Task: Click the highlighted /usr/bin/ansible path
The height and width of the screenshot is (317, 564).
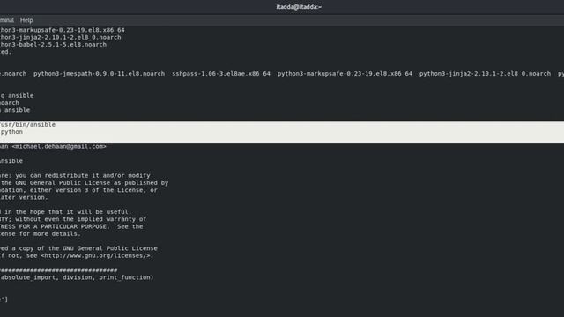Action: pyautogui.click(x=27, y=125)
